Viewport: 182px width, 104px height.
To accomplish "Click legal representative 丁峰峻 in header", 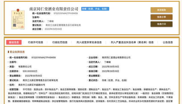I will [50, 21].
